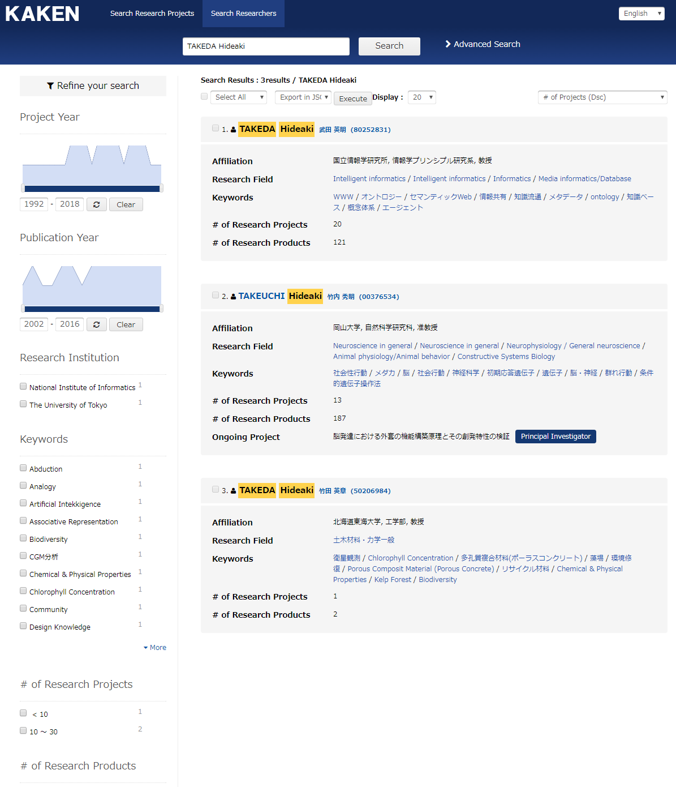Open the Kelp Forest keyword link

[393, 580]
